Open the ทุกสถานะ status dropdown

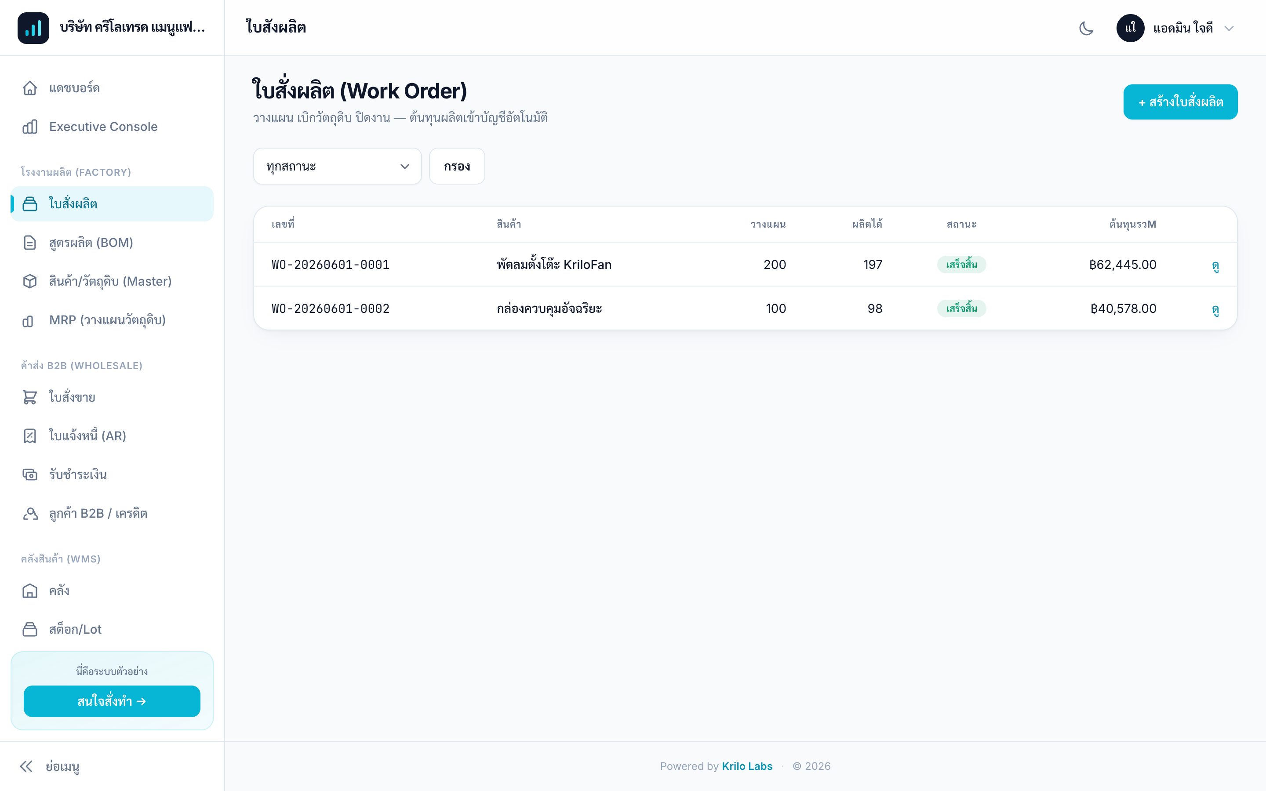click(338, 167)
